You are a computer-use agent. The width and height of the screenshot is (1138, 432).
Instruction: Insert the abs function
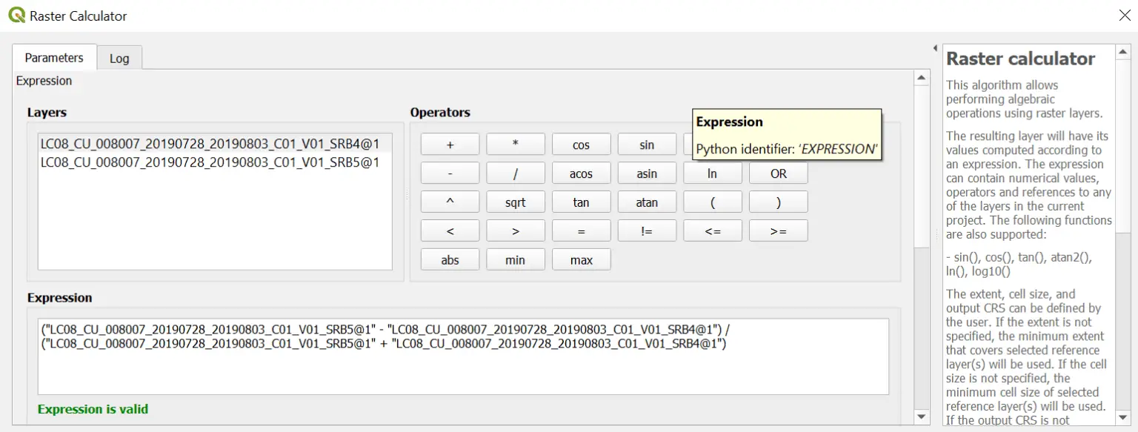point(450,259)
